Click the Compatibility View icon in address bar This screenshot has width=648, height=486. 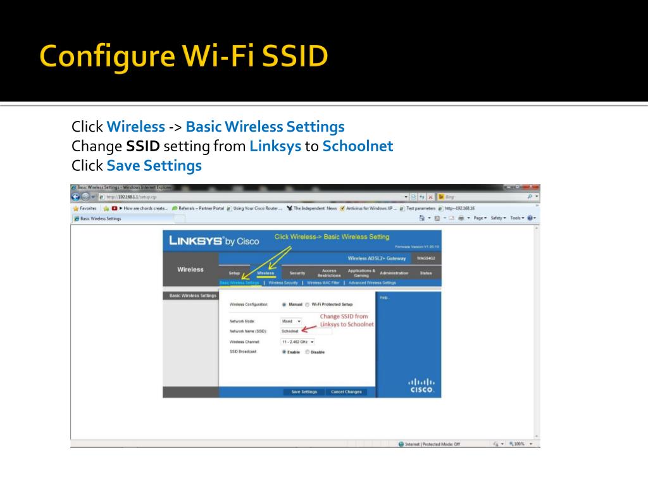(414, 197)
